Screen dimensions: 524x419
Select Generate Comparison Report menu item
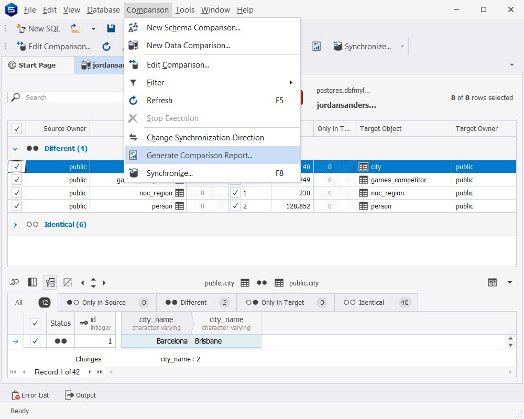point(212,156)
